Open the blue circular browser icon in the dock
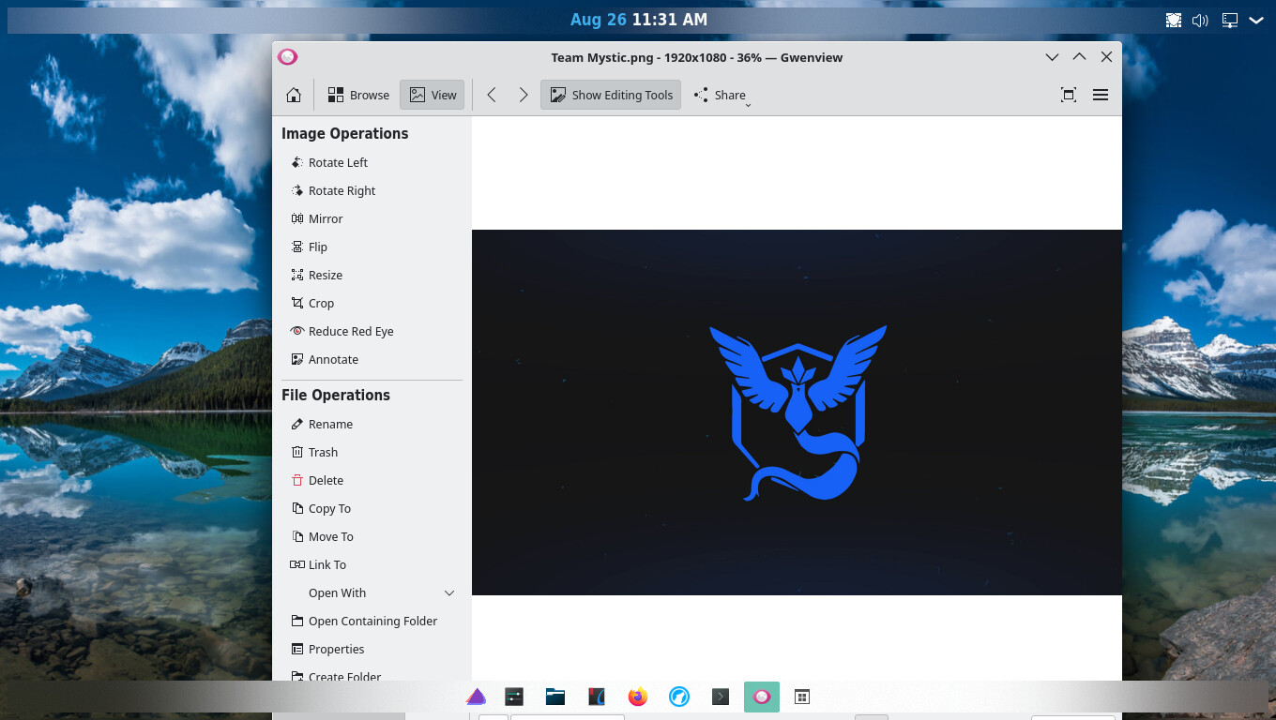1276x720 pixels. click(679, 697)
